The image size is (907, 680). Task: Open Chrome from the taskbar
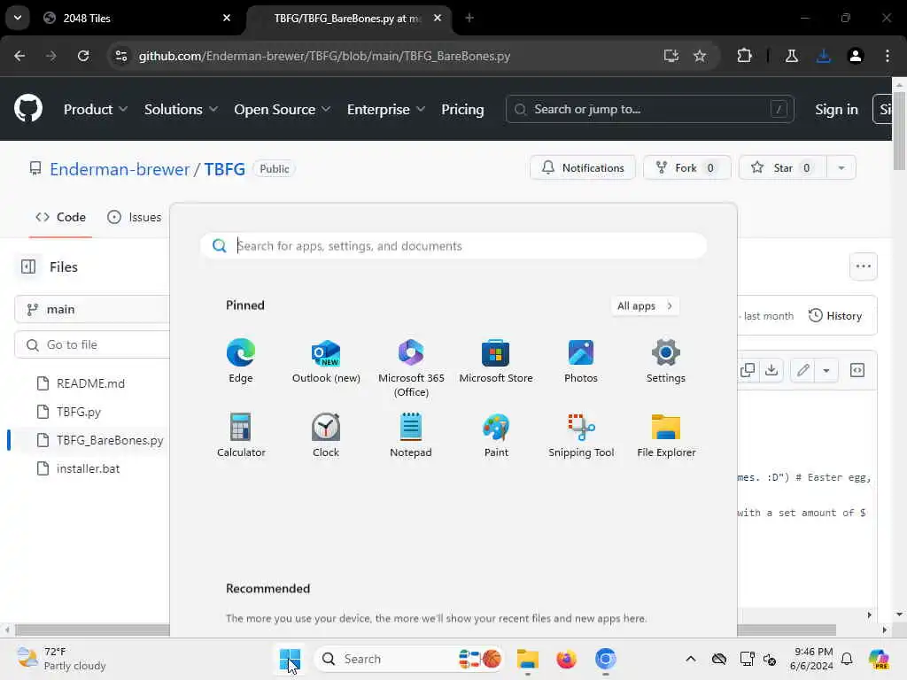coord(605,659)
